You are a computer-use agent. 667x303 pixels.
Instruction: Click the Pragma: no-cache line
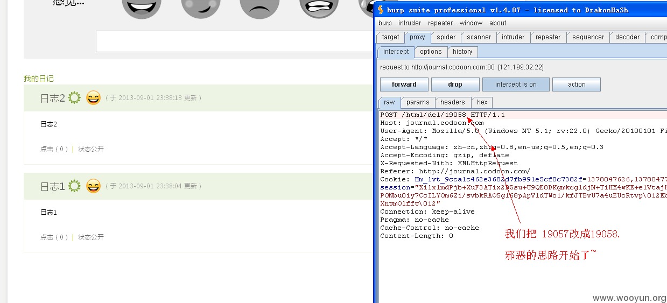(x=415, y=220)
